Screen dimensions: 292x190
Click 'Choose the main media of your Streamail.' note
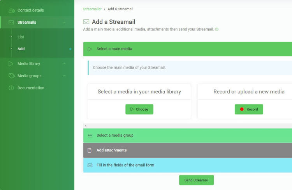tap(129, 68)
